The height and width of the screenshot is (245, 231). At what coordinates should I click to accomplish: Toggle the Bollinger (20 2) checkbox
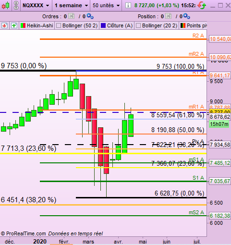click(x=138, y=25)
